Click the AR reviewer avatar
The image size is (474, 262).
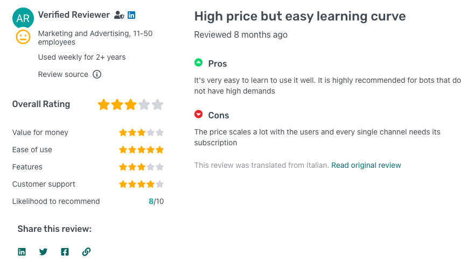coord(23,18)
